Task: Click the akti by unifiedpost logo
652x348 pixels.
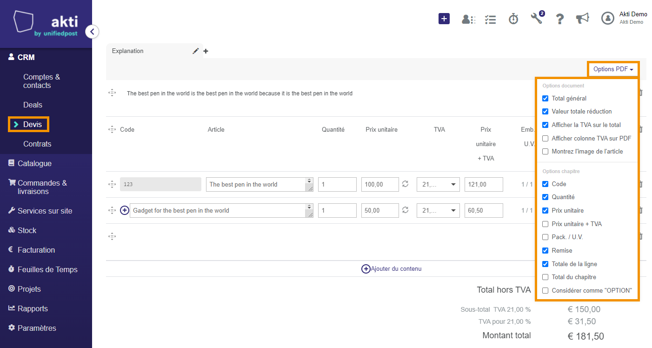Action: pos(46,24)
